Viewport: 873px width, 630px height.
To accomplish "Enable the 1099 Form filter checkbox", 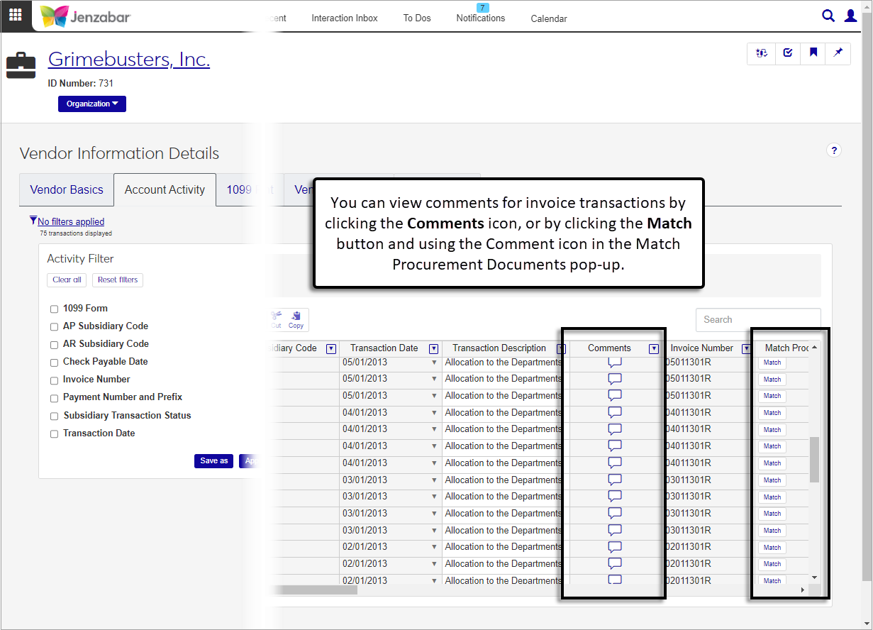I will [54, 309].
